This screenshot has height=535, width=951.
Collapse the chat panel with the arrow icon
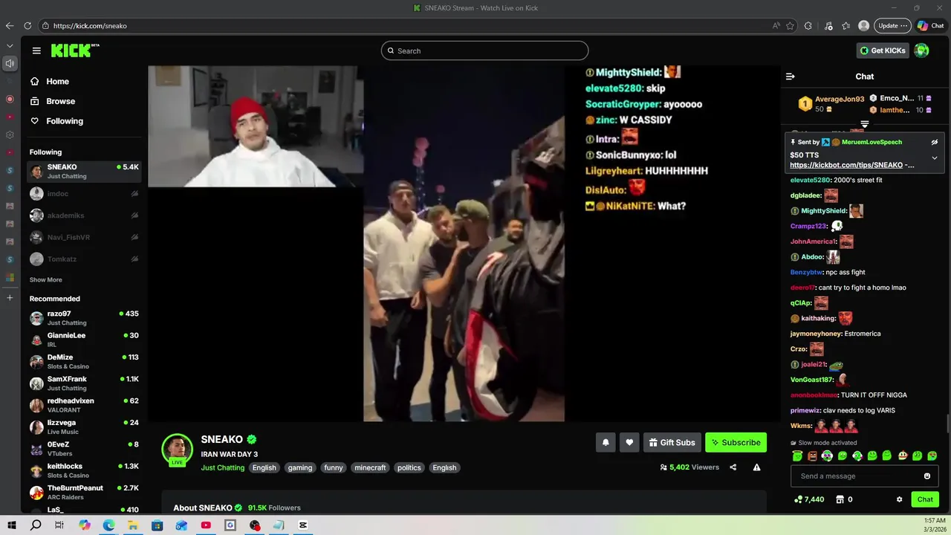[791, 77]
